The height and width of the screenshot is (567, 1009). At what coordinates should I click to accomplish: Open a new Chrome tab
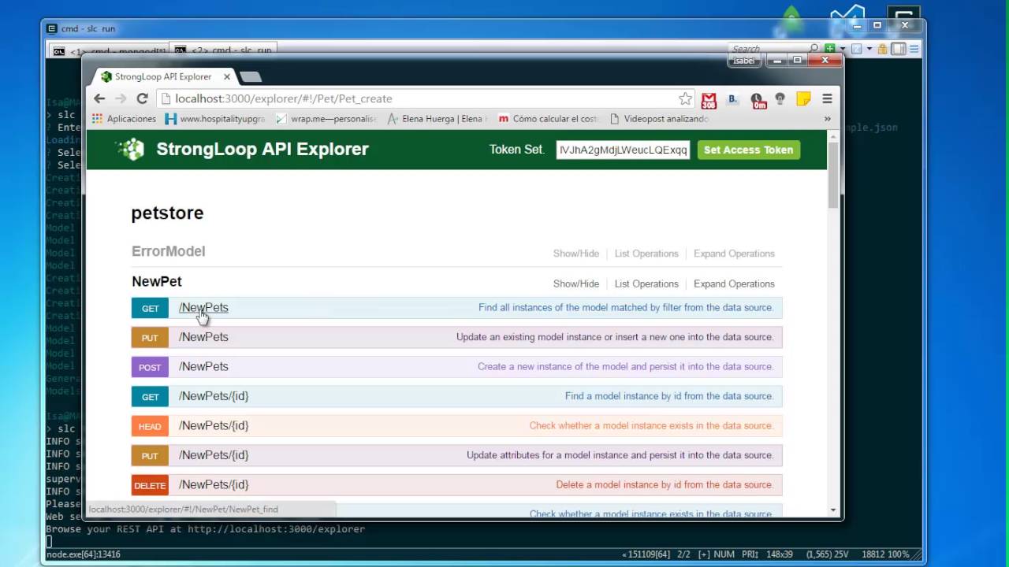point(250,76)
